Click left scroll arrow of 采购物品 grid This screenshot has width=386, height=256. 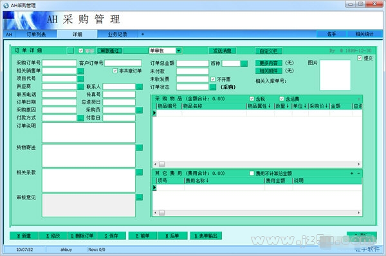coord(155,164)
